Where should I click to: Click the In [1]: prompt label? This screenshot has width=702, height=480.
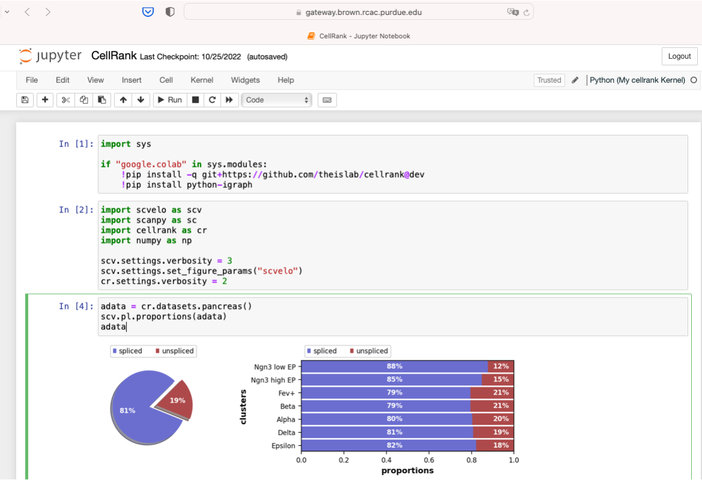[76, 144]
